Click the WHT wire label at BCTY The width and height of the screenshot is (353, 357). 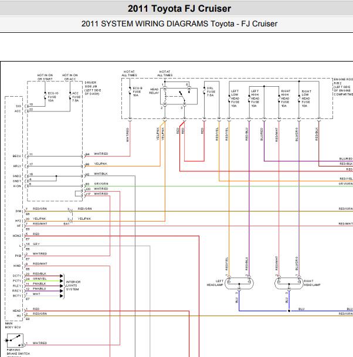click(x=36, y=294)
